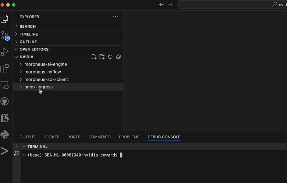
Task: Click the New File icon in the NVIDIA header
Action: 94,57
